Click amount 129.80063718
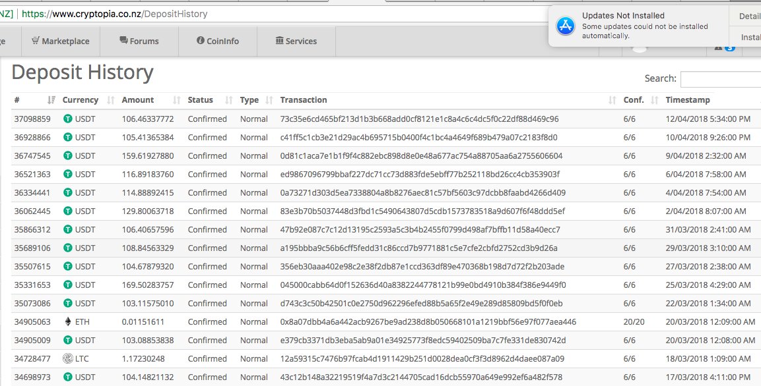 [148, 211]
